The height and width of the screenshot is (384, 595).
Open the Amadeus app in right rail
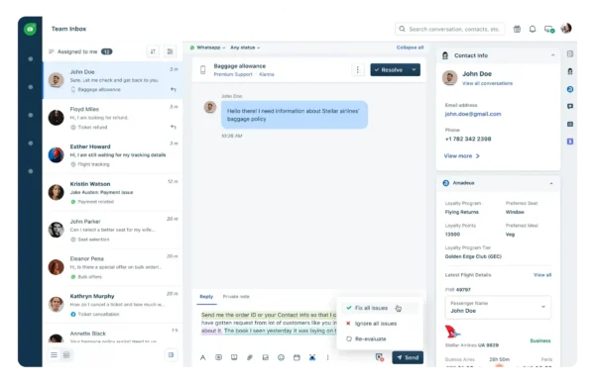click(570, 89)
